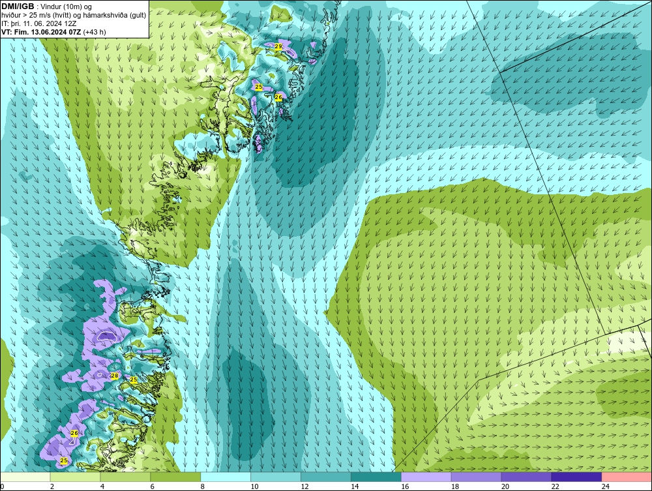
Task: Click the 22–24 m/s dark indigo legend swatch
Action: [576, 477]
